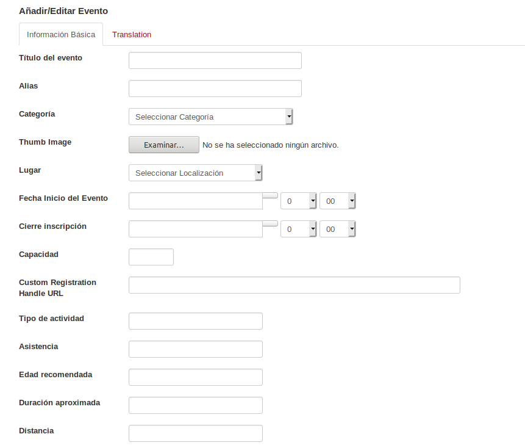The width and height of the screenshot is (525, 448).
Task: Open calendar picker for Cierre inscripción
Action: pyautogui.click(x=270, y=224)
